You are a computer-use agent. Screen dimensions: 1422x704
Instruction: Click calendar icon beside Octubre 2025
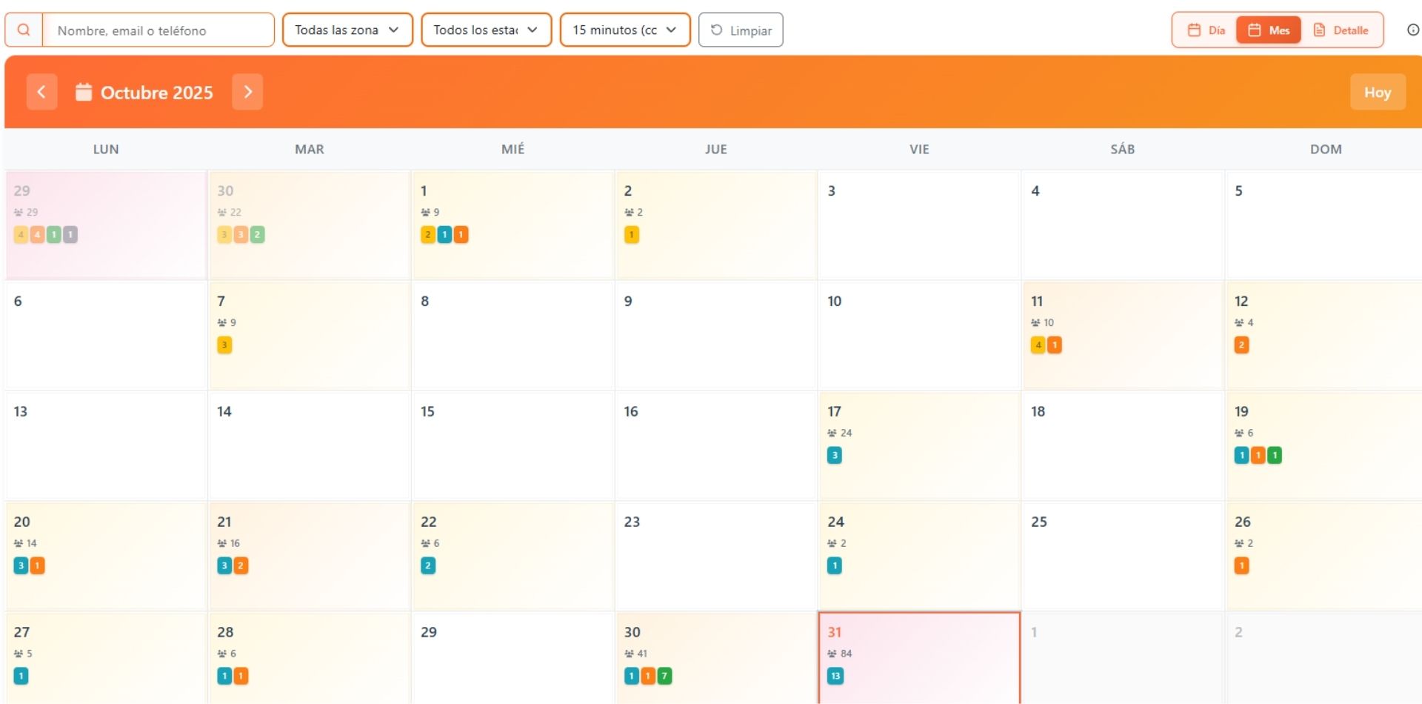84,92
